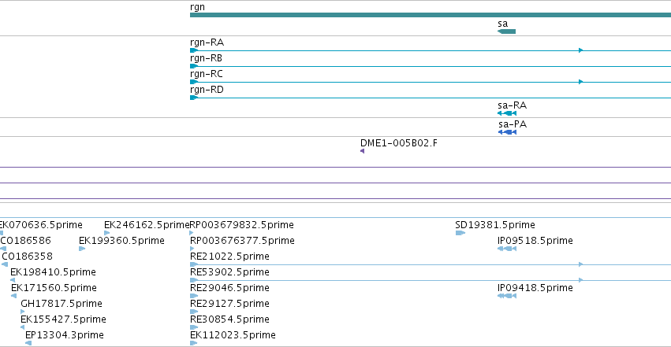Select the rgn-RB transcript label

click(x=206, y=58)
